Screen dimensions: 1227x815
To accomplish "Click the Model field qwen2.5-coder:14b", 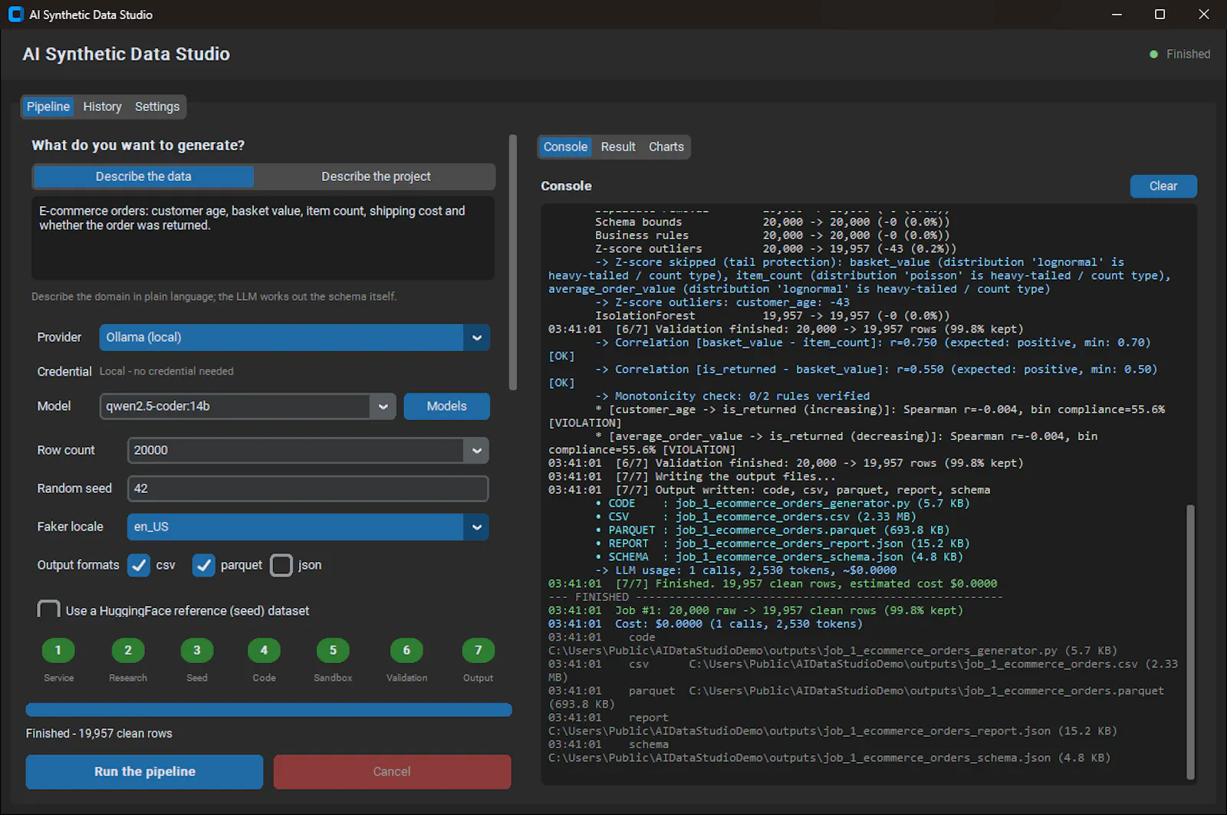I will [235, 406].
